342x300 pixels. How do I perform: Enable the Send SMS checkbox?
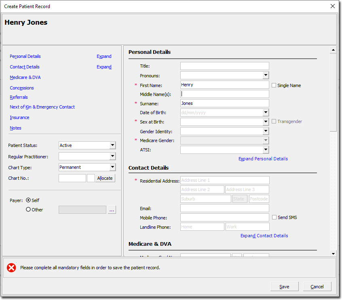[x=274, y=217]
